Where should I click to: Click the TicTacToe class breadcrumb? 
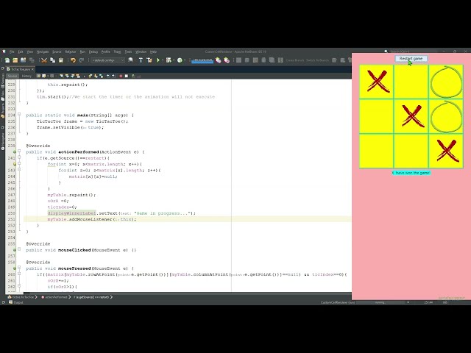click(x=23, y=297)
